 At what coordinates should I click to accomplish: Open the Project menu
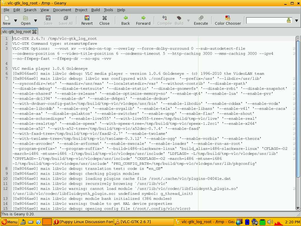click(81, 10)
